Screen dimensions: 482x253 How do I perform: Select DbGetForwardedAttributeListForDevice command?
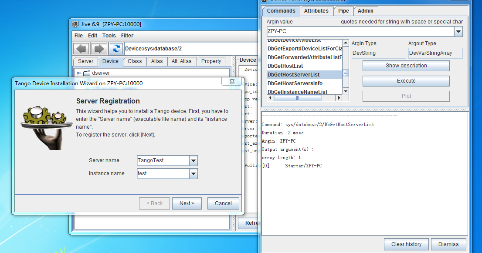[304, 57]
